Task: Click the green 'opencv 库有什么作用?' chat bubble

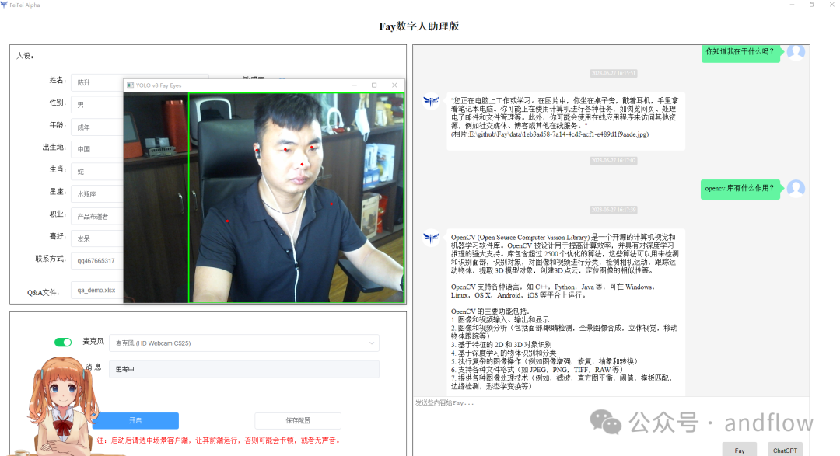Action: 740,189
